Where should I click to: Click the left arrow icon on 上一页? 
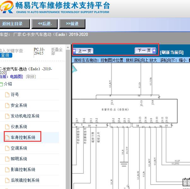pos(74,51)
